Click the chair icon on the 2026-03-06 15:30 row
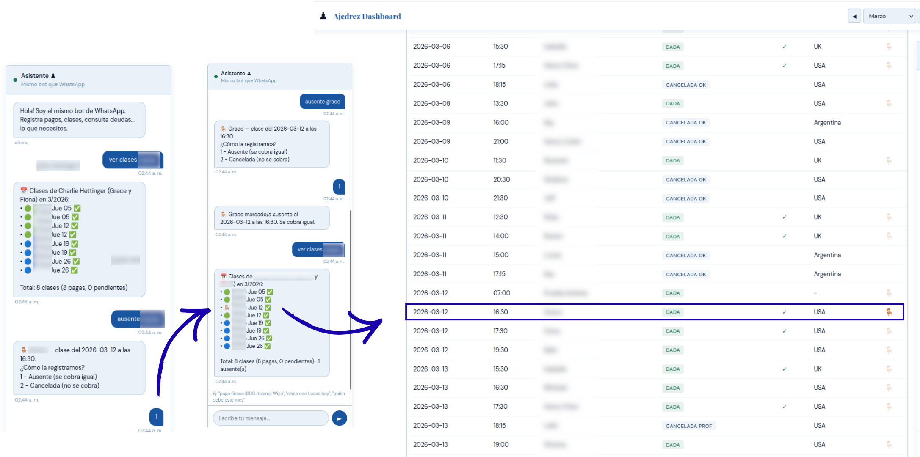This screenshot has width=920, height=457. pos(889,47)
